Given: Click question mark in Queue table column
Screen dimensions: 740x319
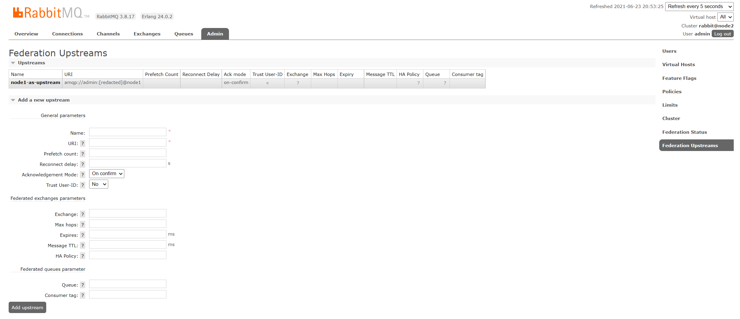Looking at the screenshot, I should tap(445, 83).
